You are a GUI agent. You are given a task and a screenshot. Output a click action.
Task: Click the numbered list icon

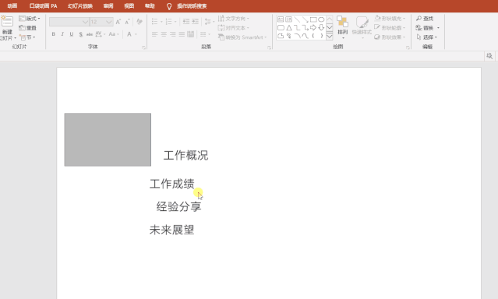point(168,22)
